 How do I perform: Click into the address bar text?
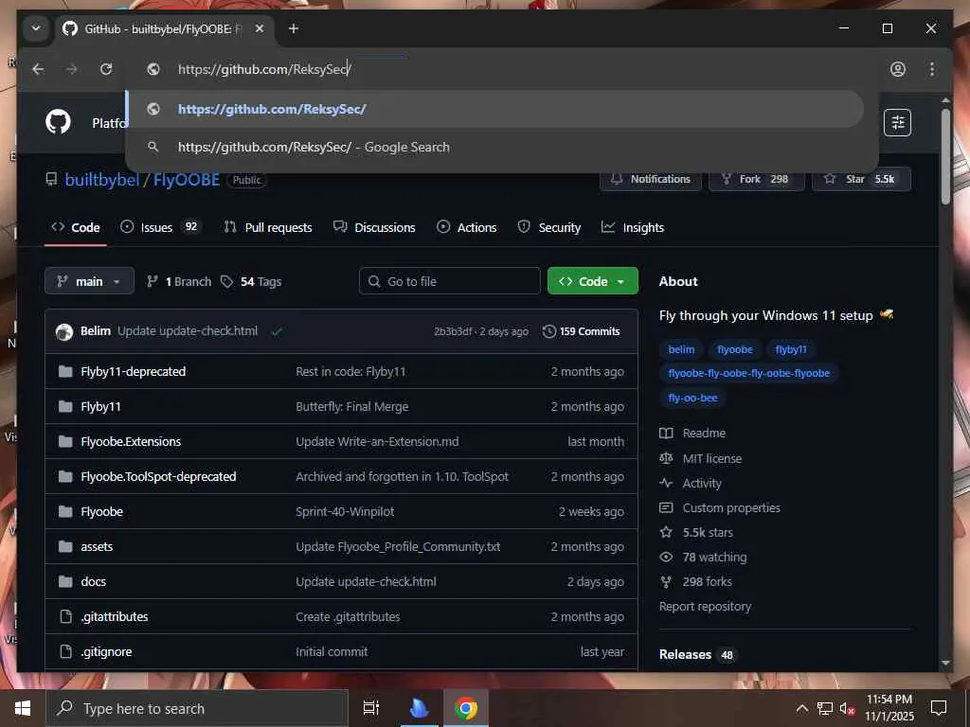click(264, 69)
